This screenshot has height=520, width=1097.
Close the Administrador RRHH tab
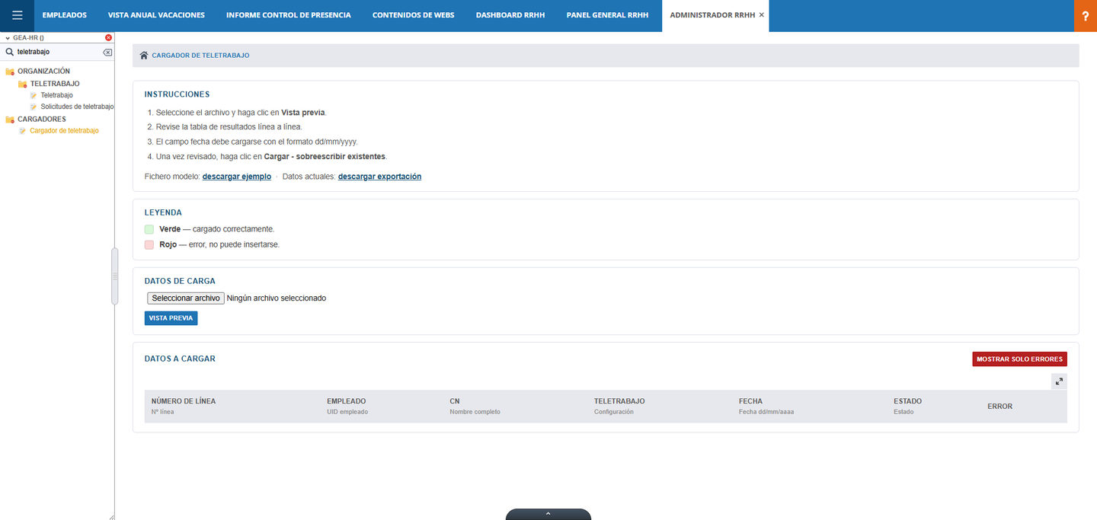(x=762, y=15)
